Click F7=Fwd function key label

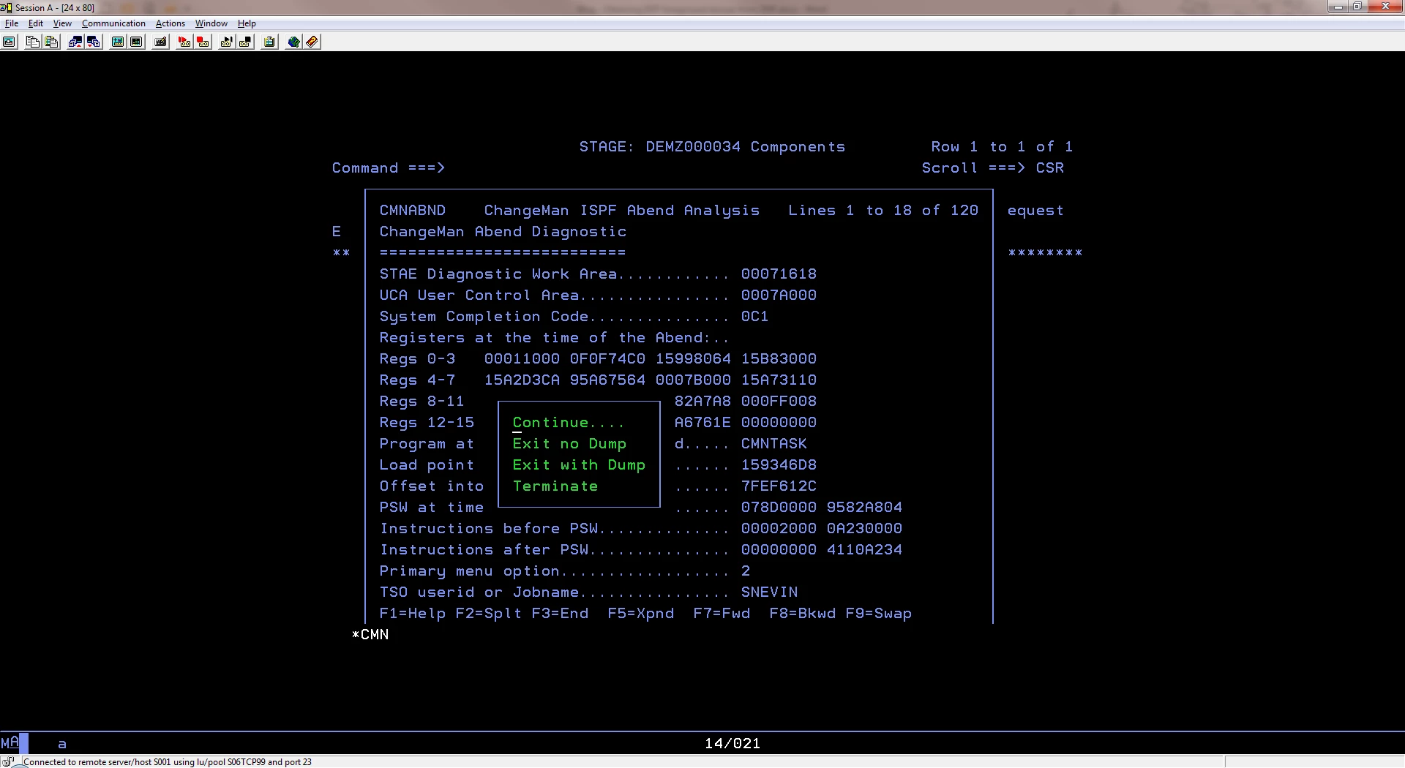pyautogui.click(x=722, y=613)
